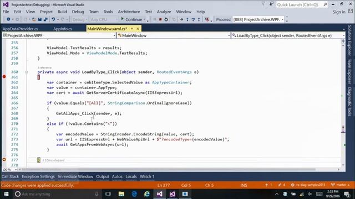Image resolution: width=355 pixels, height=199 pixels.
Task: Click the red Stop Debugging icon
Action: click(160, 19)
